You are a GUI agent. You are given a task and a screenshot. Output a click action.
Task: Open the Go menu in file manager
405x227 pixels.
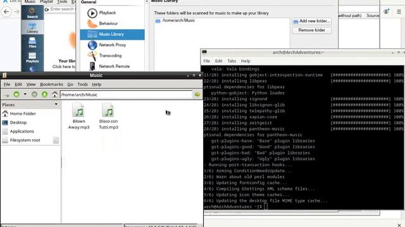point(70,84)
